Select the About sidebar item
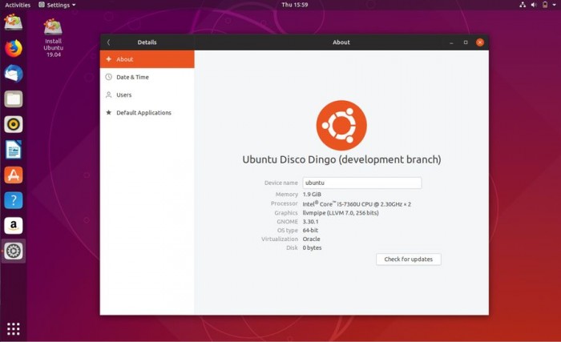 147,59
